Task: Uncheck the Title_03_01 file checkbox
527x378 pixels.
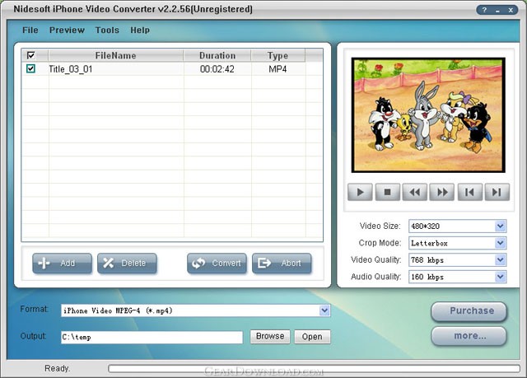Action: [30, 68]
